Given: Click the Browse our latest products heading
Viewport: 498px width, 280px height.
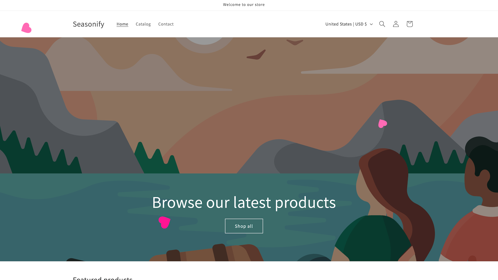Looking at the screenshot, I should pos(244,203).
